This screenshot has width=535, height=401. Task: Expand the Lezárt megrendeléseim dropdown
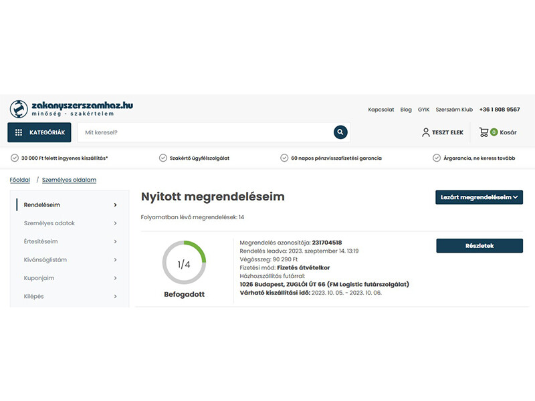tap(479, 197)
